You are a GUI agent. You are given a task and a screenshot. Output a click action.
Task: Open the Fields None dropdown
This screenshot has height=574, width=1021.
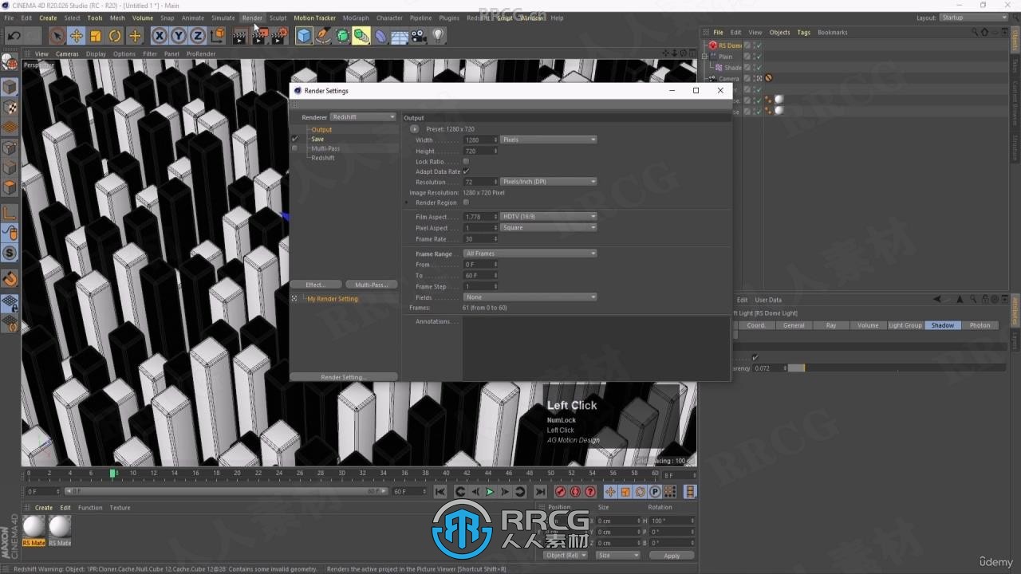click(530, 297)
